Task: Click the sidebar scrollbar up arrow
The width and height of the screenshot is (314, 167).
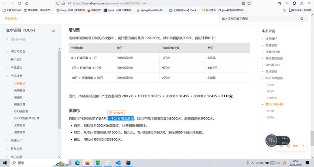Action: tap(59, 49)
